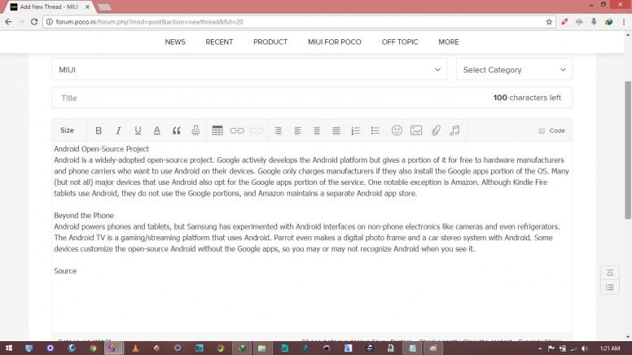Screen dimensions: 632x355
Task: Open the Size font dropdown
Action: click(x=67, y=130)
